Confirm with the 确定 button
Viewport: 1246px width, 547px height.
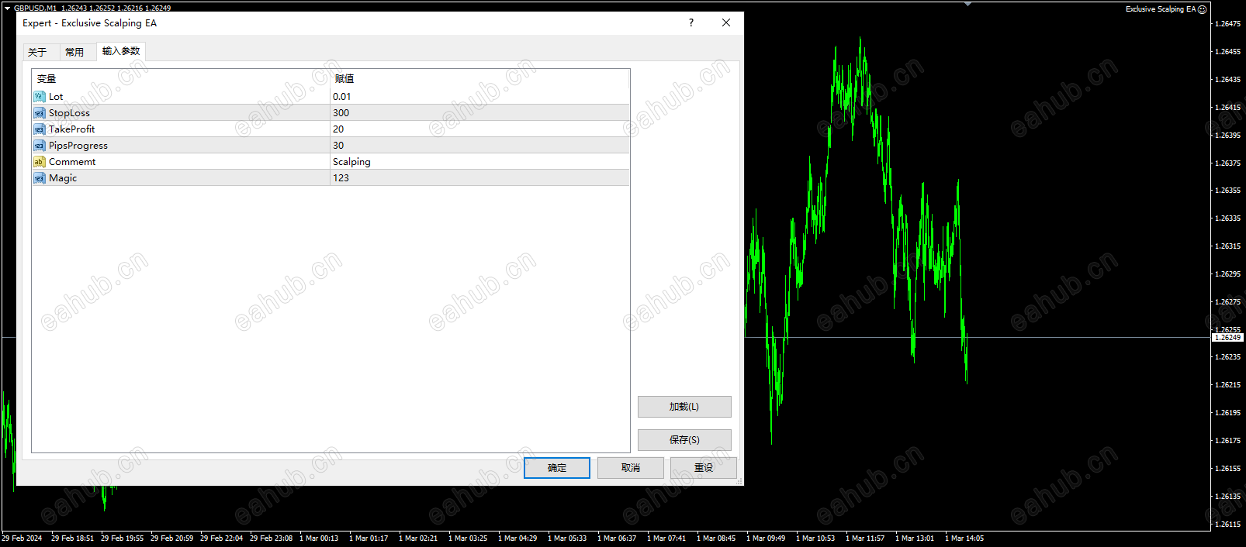tap(557, 468)
